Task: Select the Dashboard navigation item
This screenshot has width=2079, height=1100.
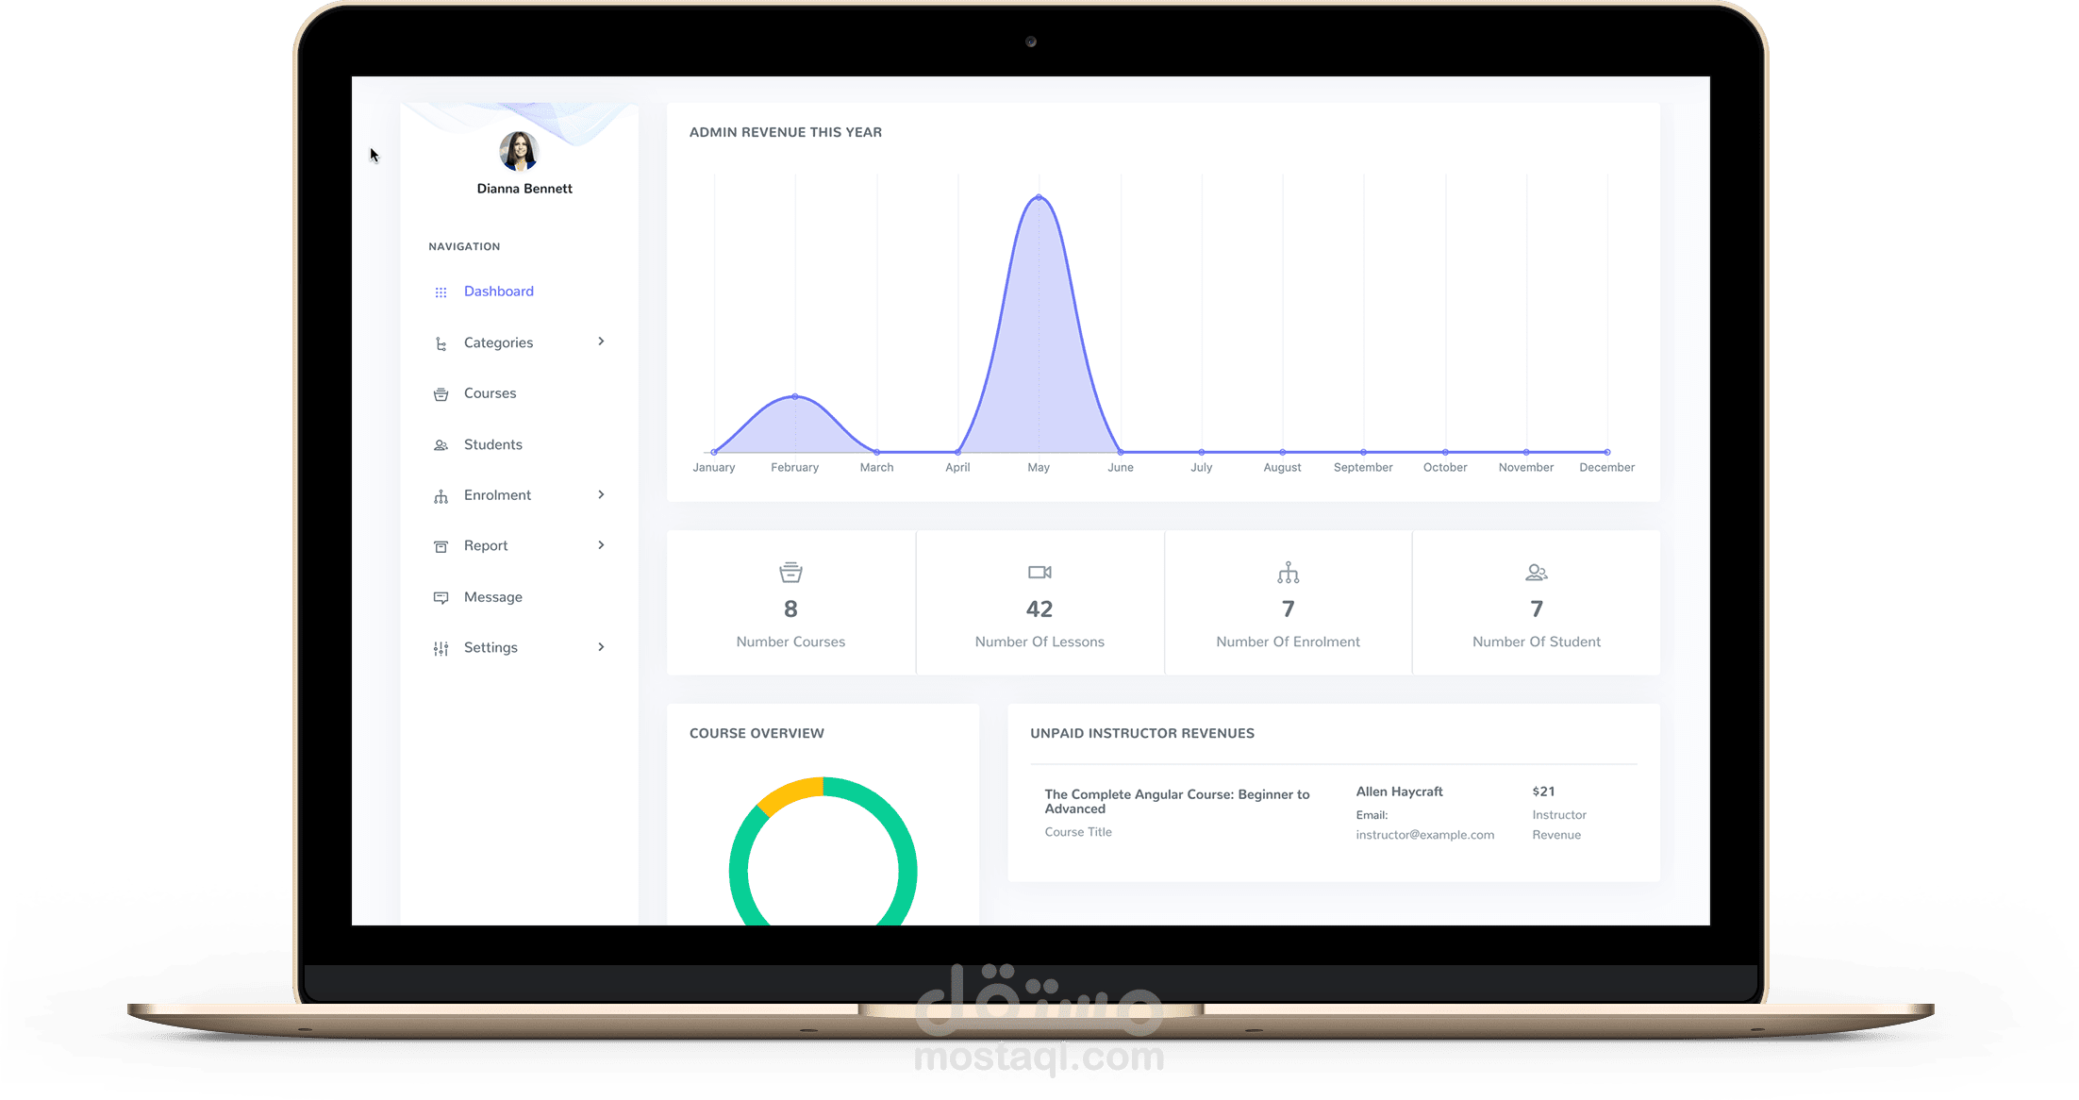Action: tap(498, 292)
